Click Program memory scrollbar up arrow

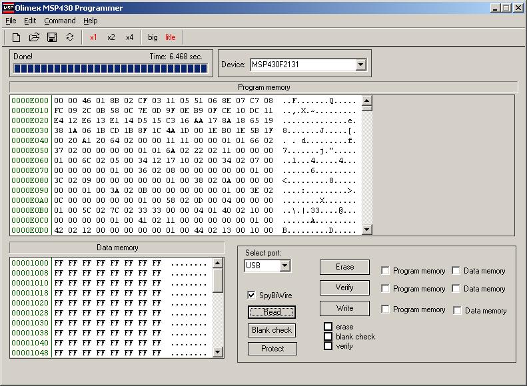click(366, 100)
